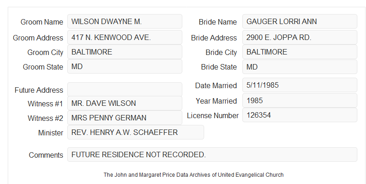Focus the Minister field

click(135, 132)
